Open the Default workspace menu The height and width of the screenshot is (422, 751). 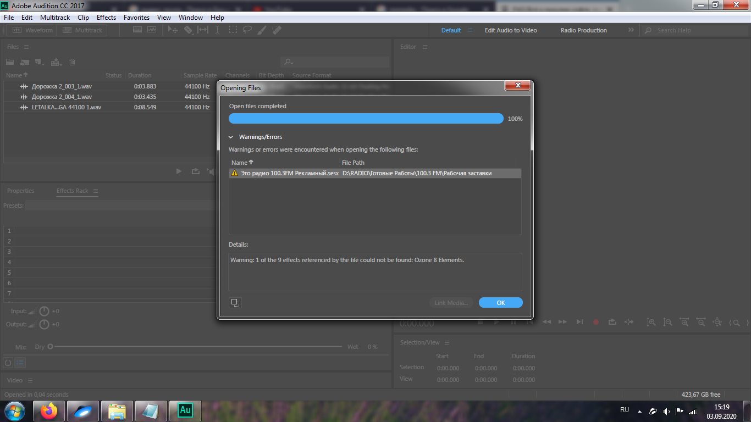(x=470, y=31)
